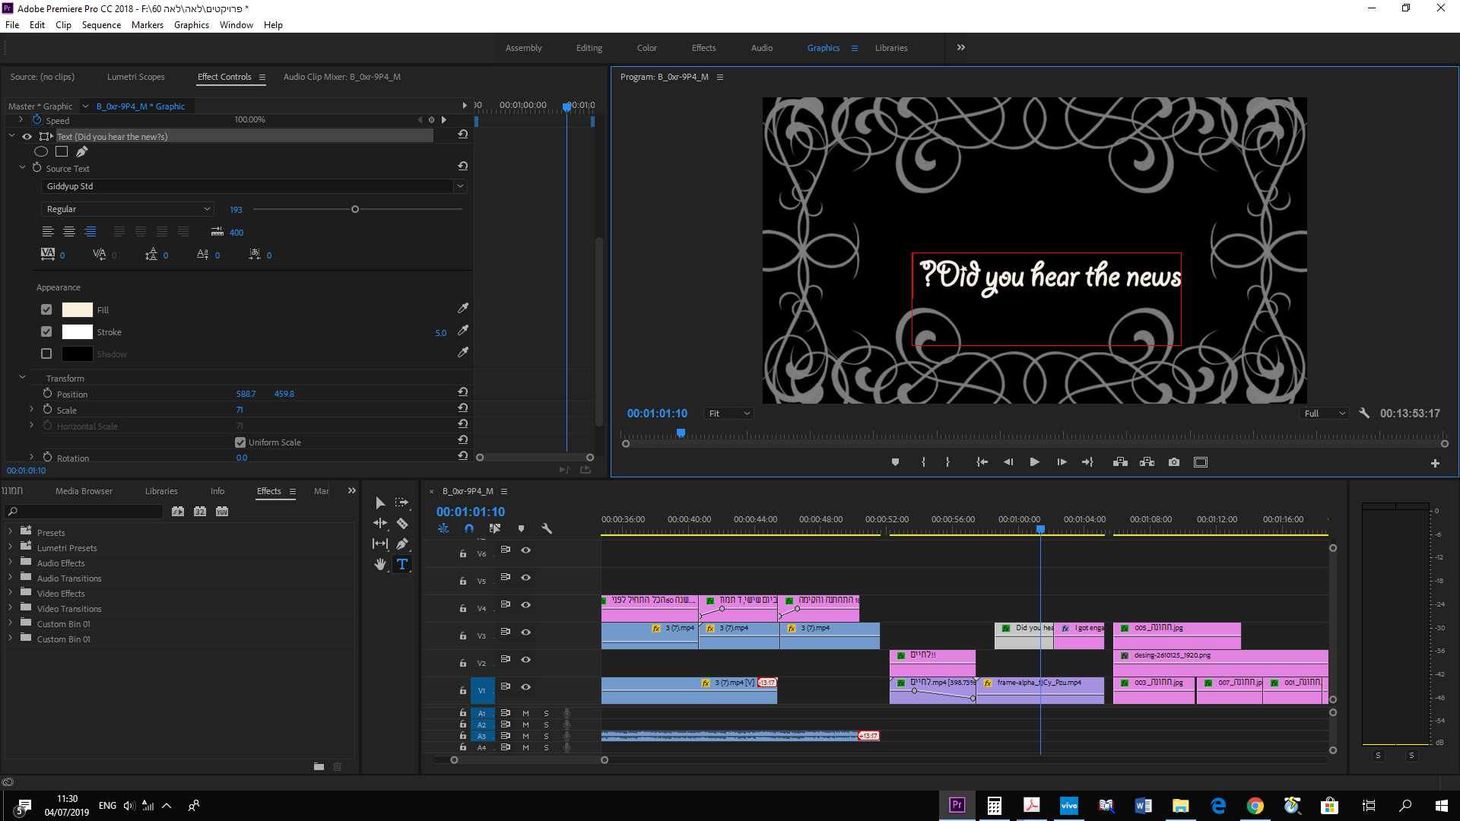Click the Export Frame camera icon
The image size is (1460, 821).
(1174, 462)
